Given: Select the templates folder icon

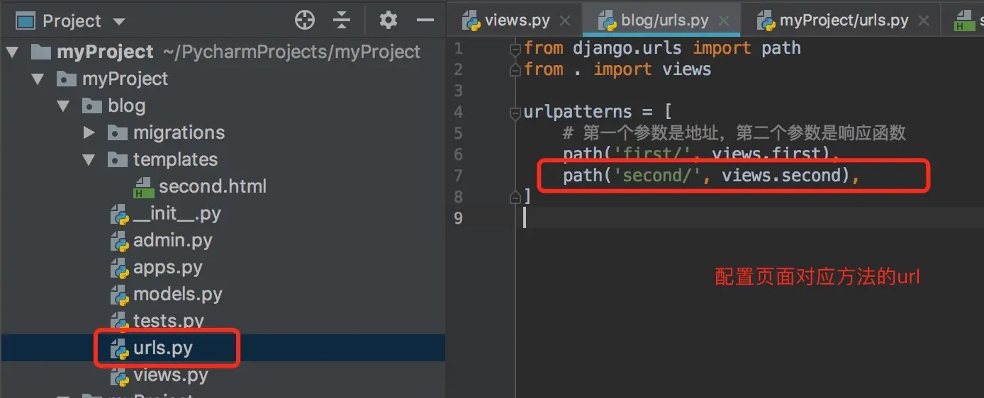Looking at the screenshot, I should click(x=118, y=160).
